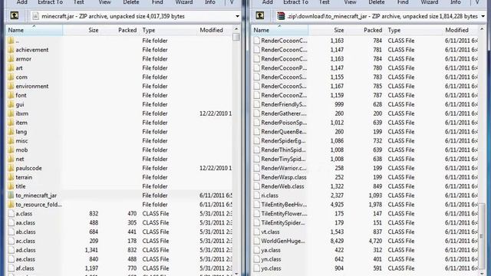
Task: Select the mob folder icon
Action: (11, 150)
